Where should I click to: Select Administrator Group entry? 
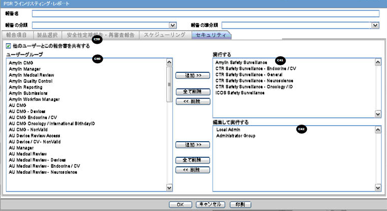click(236, 136)
